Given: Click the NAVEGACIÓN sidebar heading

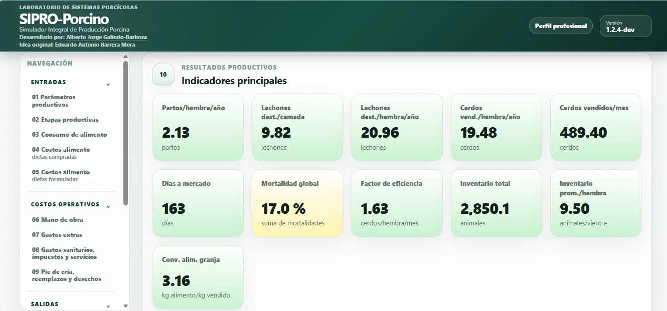Looking at the screenshot, I should click(x=50, y=64).
